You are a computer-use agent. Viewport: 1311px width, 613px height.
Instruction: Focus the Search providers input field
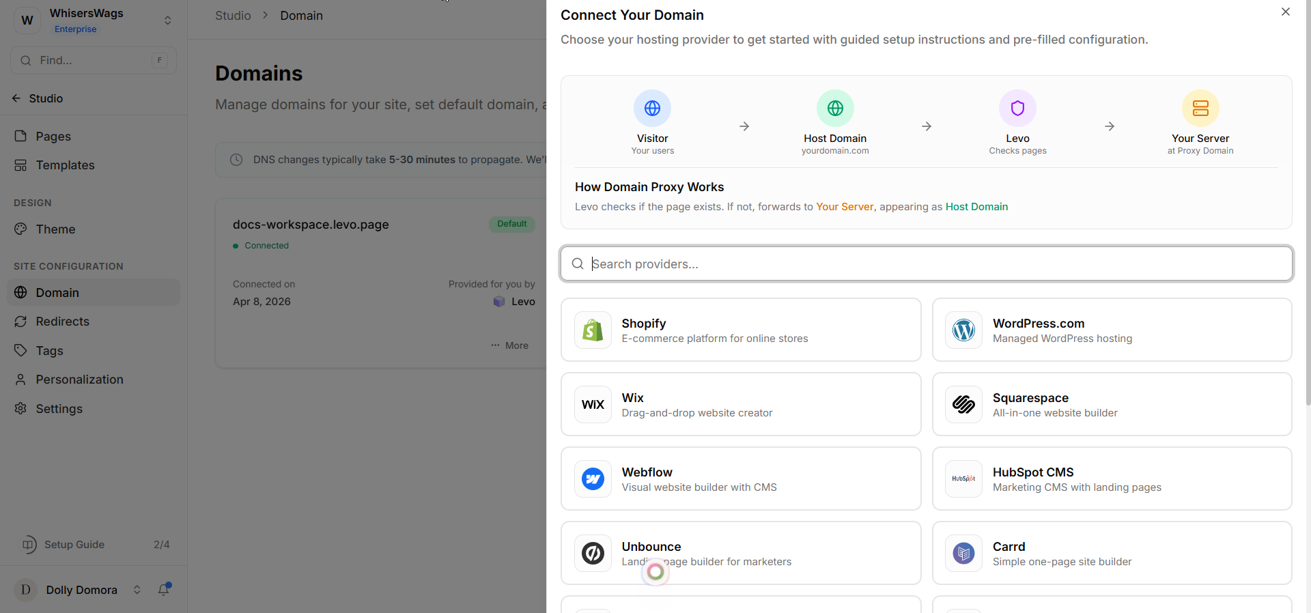click(x=926, y=264)
